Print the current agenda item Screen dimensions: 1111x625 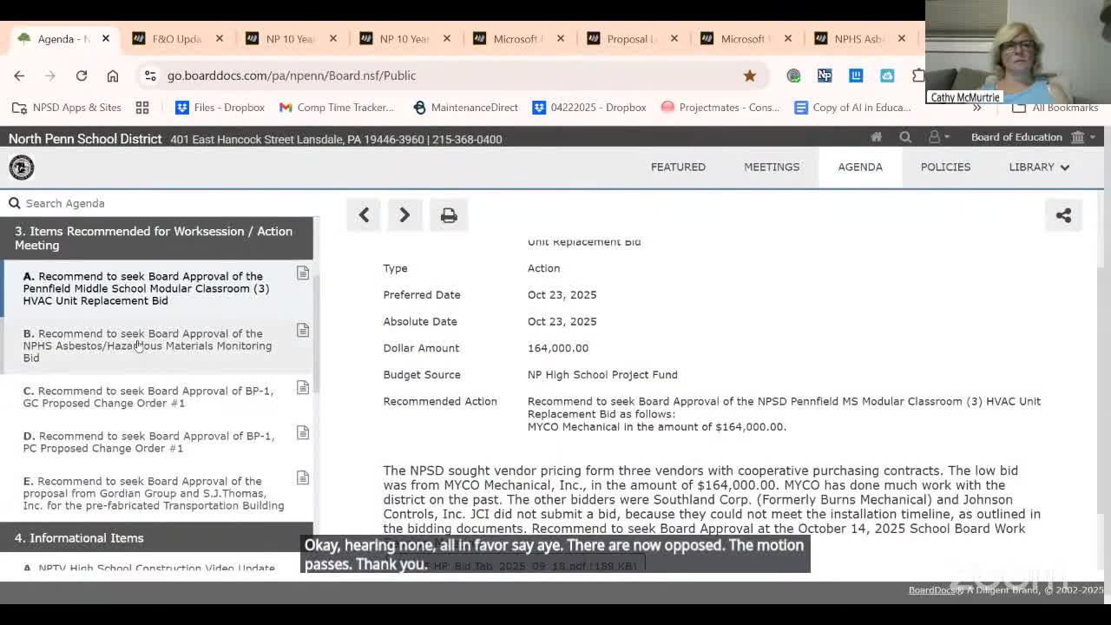point(449,215)
